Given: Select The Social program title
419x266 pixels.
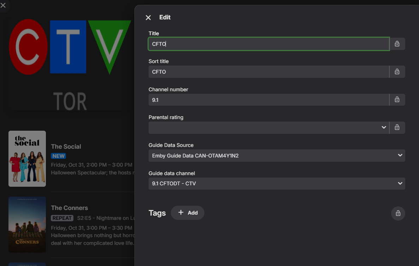Looking at the screenshot, I should point(66,147).
